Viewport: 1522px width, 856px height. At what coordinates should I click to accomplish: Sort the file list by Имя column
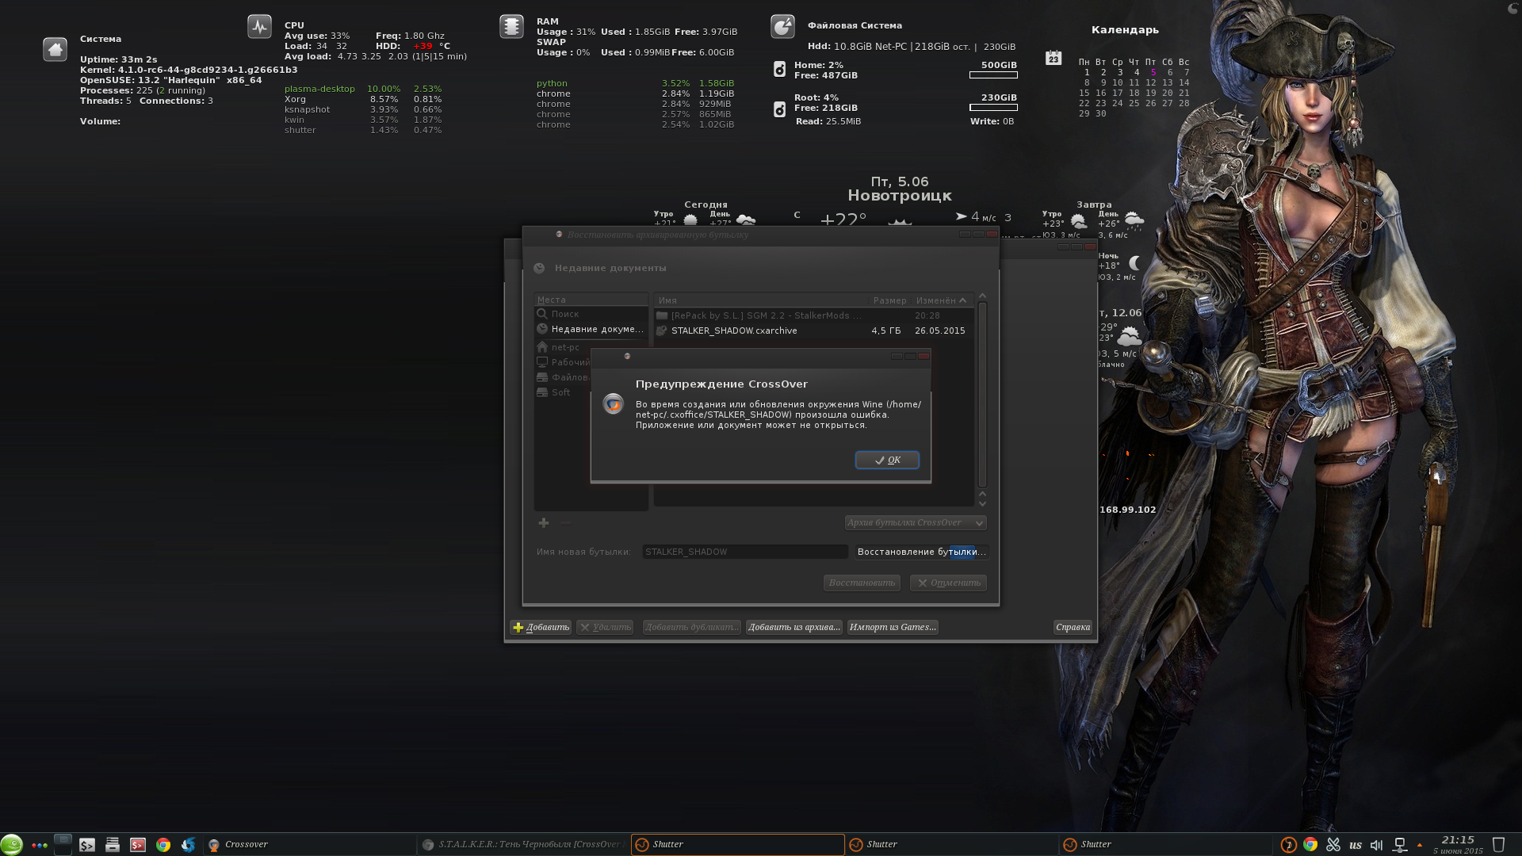pyautogui.click(x=762, y=300)
